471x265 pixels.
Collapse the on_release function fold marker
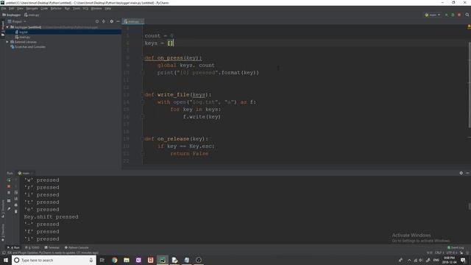(144, 139)
